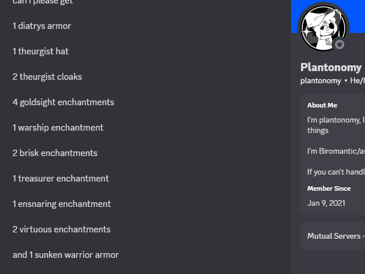Click the "2 virtuous enchantments" message
Image resolution: width=365 pixels, height=274 pixels.
point(61,229)
